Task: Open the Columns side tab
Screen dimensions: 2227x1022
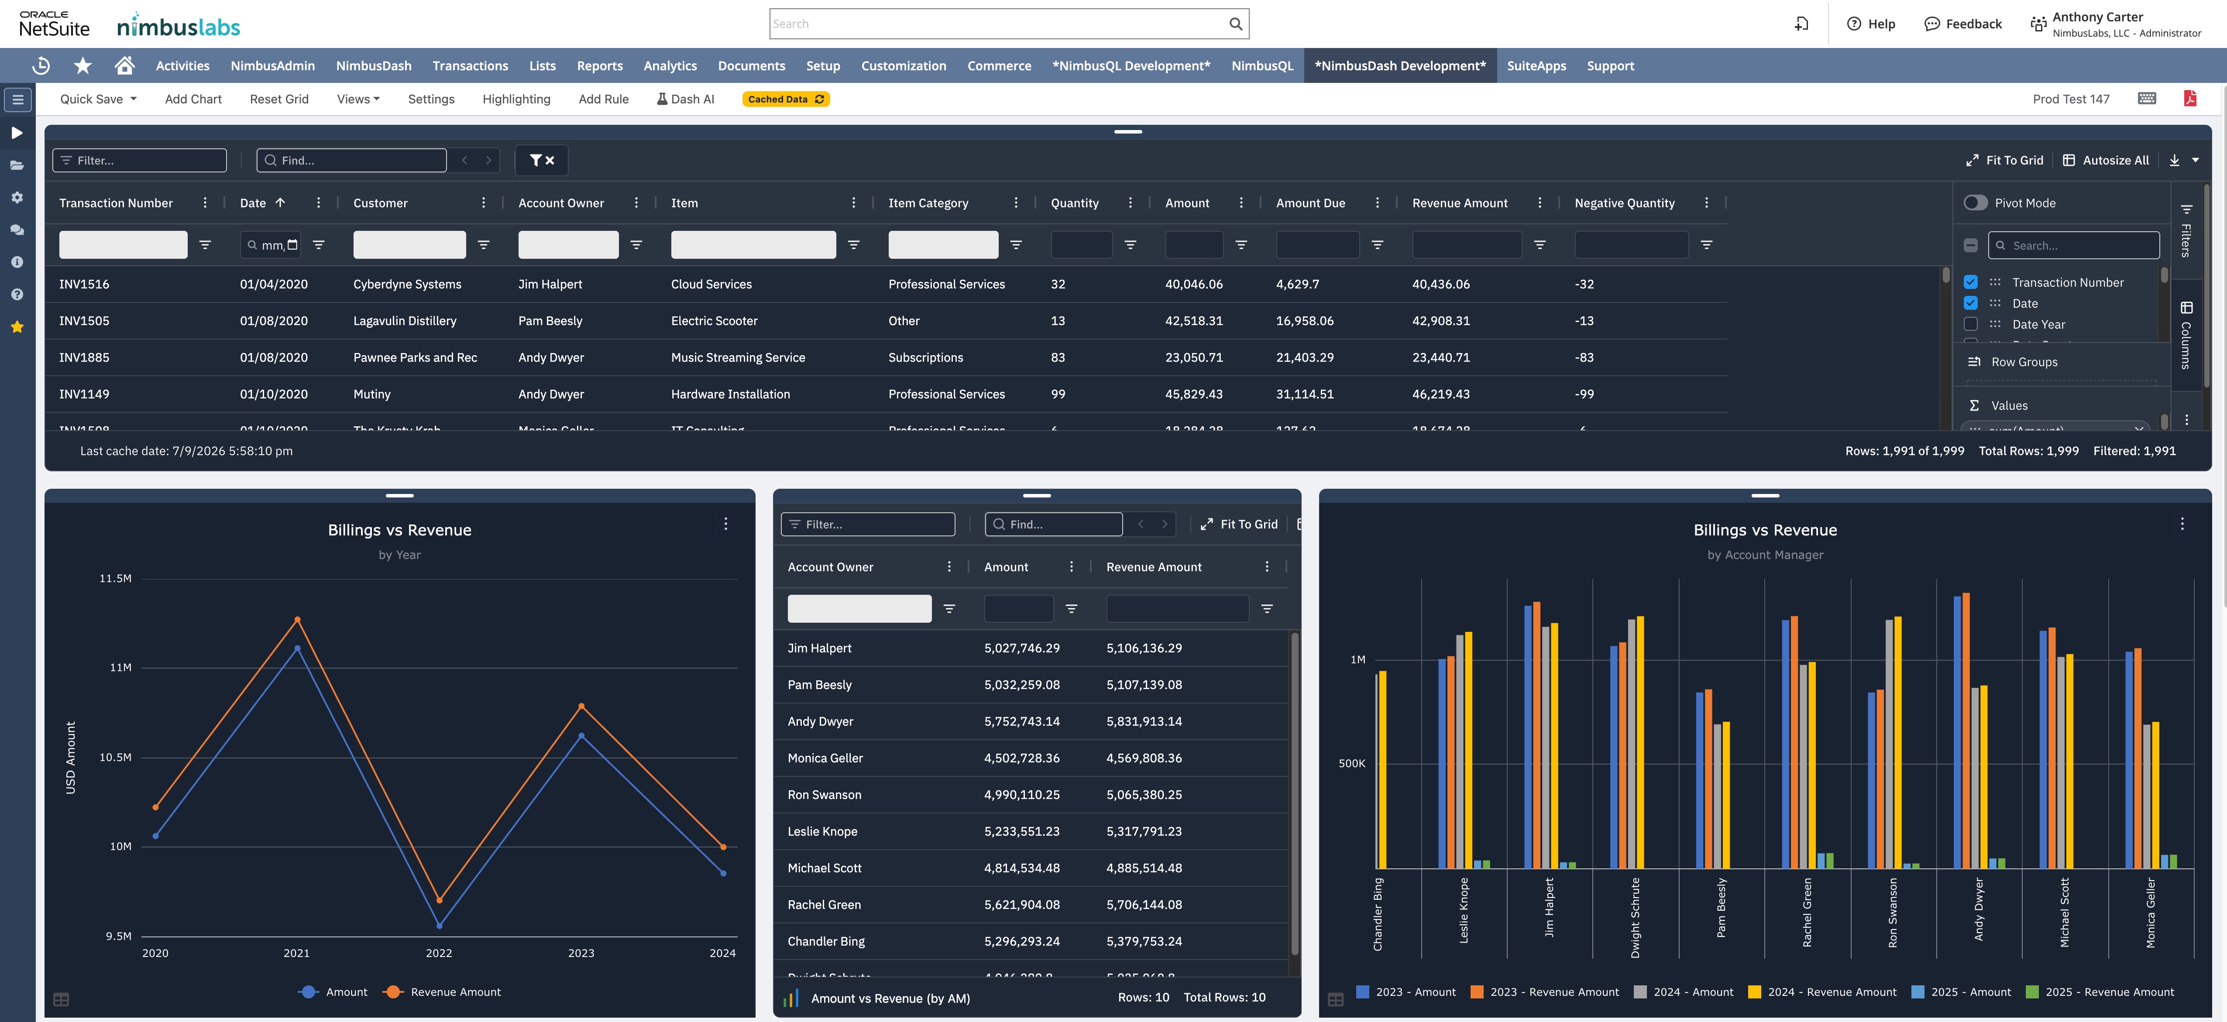Action: [2186, 336]
